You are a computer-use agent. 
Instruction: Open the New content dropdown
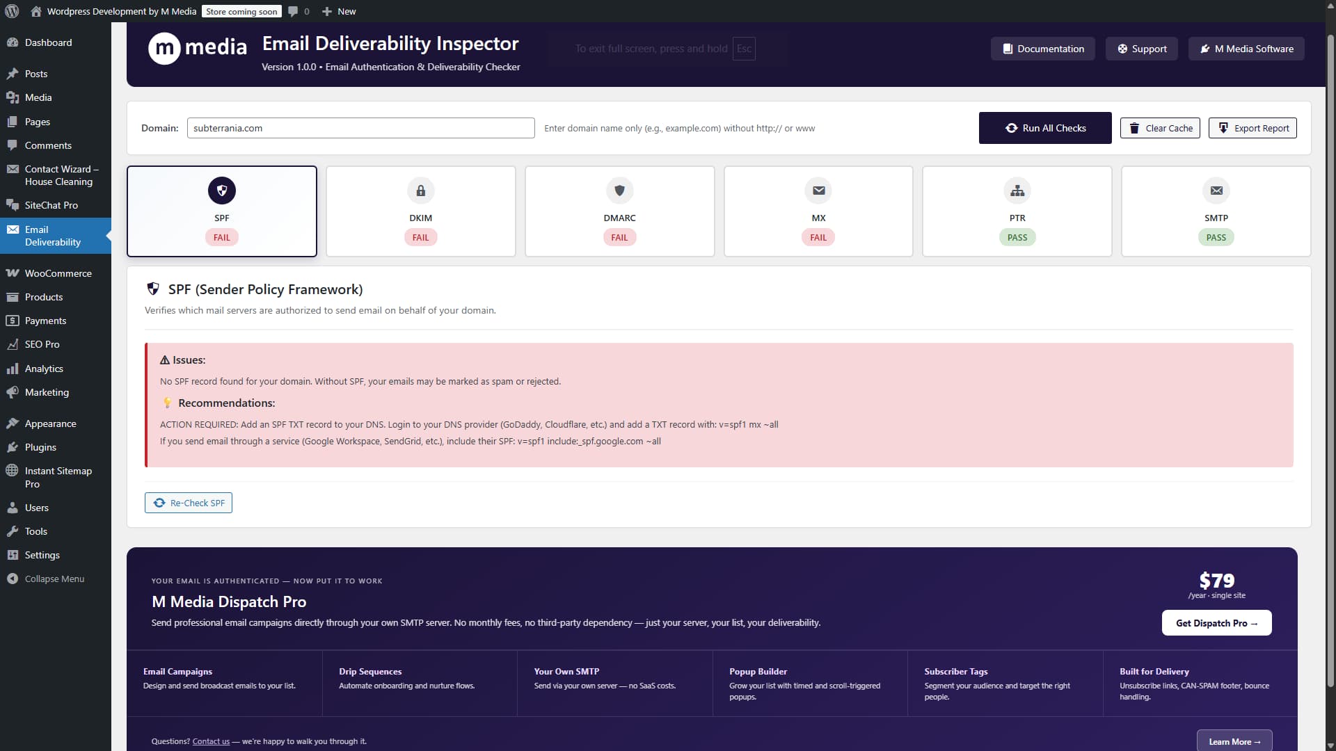(x=339, y=11)
